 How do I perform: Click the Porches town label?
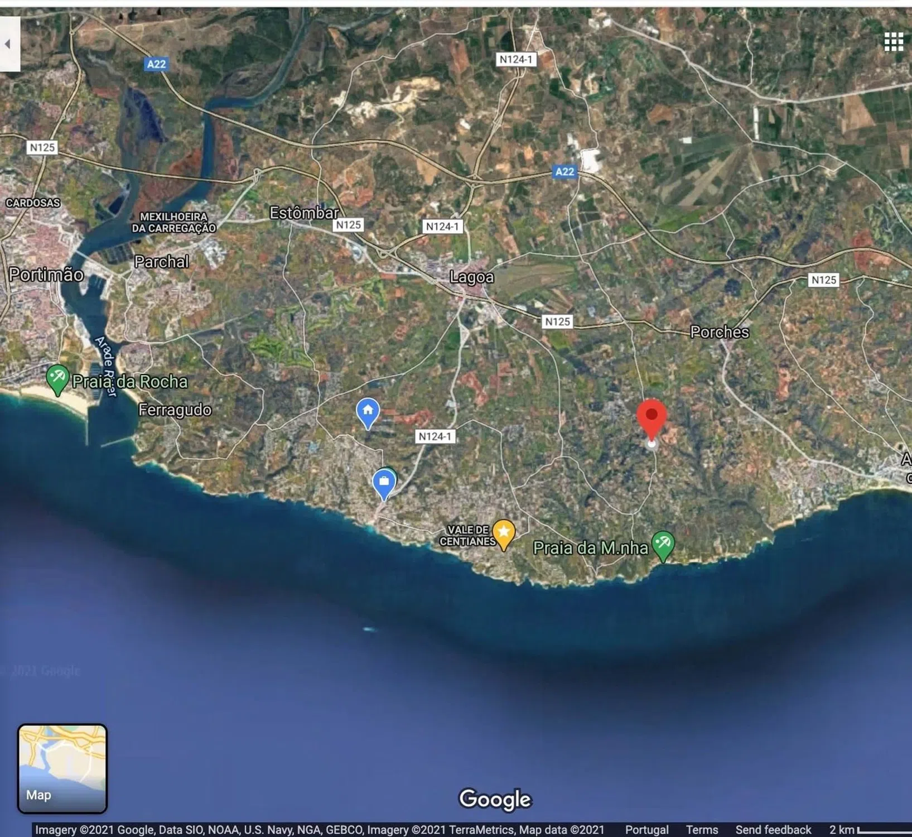pyautogui.click(x=720, y=332)
